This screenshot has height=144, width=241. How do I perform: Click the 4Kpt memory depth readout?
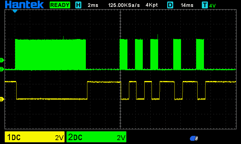152,5
